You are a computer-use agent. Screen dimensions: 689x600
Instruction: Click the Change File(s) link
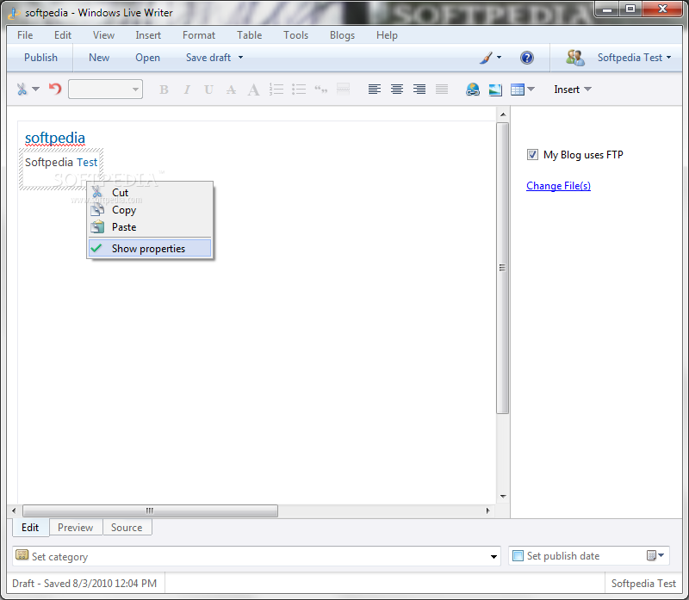(x=558, y=186)
